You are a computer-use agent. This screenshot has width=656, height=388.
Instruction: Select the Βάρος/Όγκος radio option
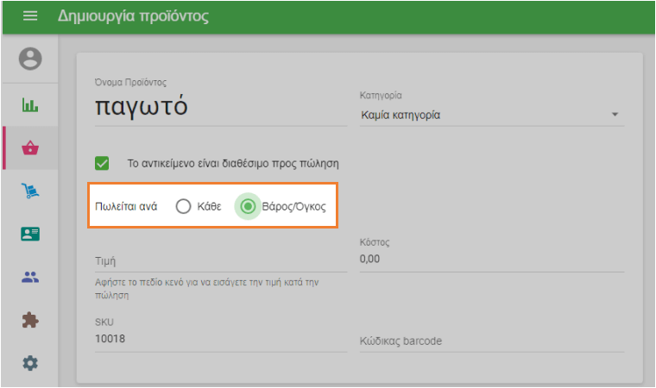(x=248, y=206)
